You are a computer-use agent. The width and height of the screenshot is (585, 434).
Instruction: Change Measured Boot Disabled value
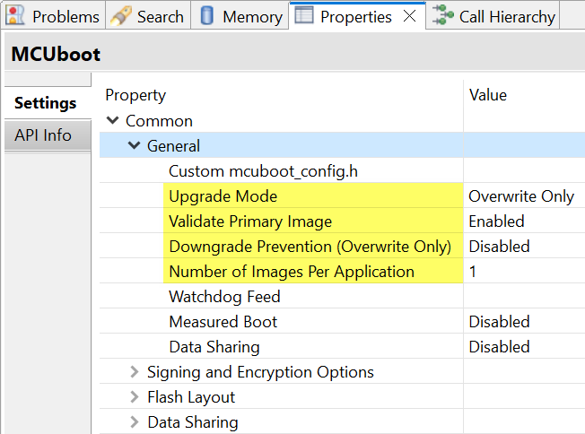[x=524, y=321]
